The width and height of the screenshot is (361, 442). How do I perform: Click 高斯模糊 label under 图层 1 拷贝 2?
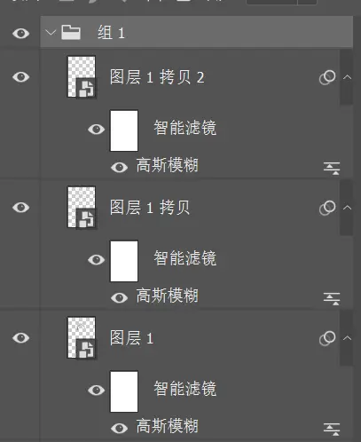click(167, 165)
